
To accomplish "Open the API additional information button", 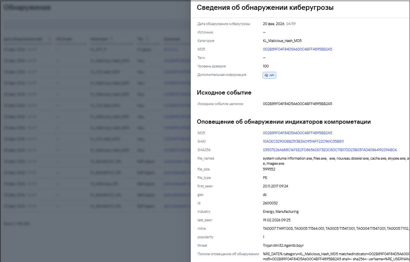I will click(x=269, y=75).
